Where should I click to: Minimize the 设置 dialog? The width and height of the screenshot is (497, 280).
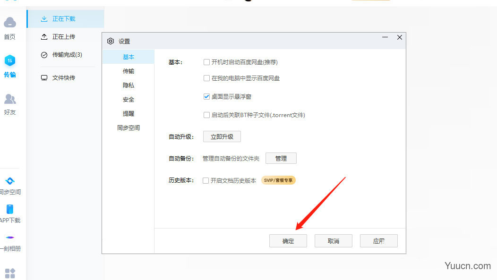[x=385, y=37]
